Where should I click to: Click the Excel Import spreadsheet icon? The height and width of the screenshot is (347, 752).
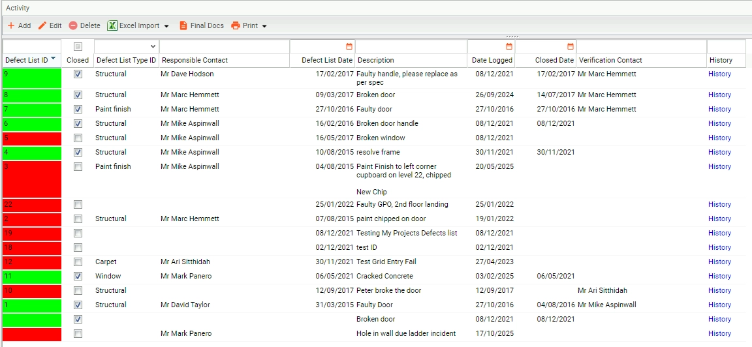click(112, 26)
